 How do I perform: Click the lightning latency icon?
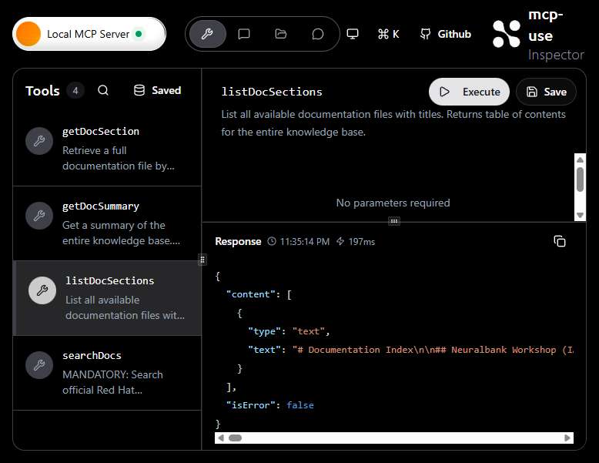(x=340, y=242)
